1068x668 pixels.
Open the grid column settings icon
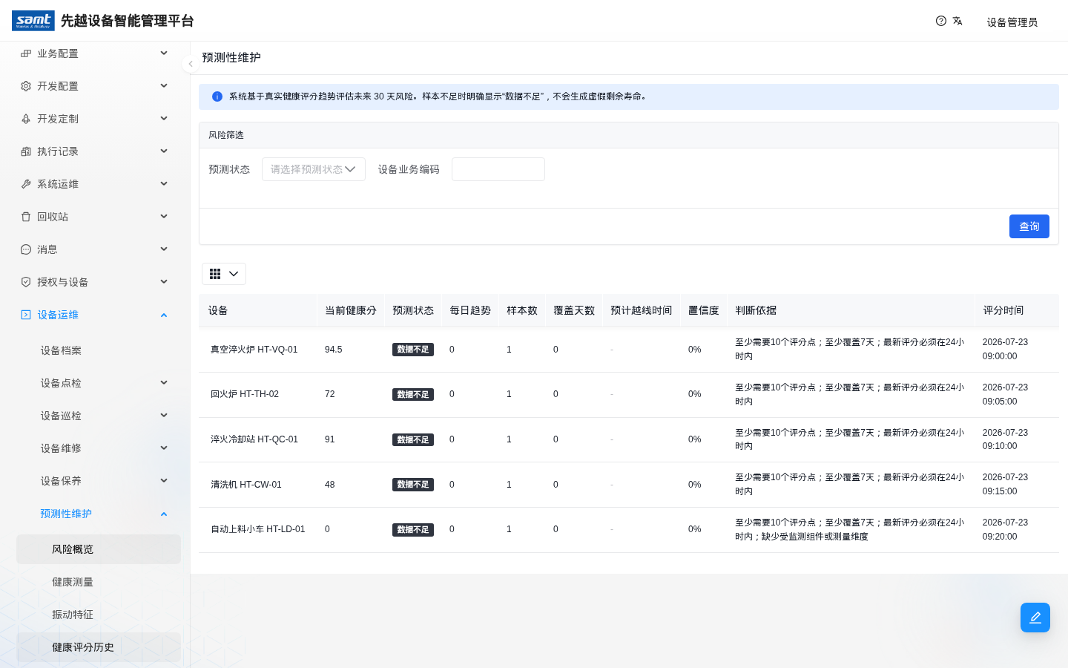[224, 274]
